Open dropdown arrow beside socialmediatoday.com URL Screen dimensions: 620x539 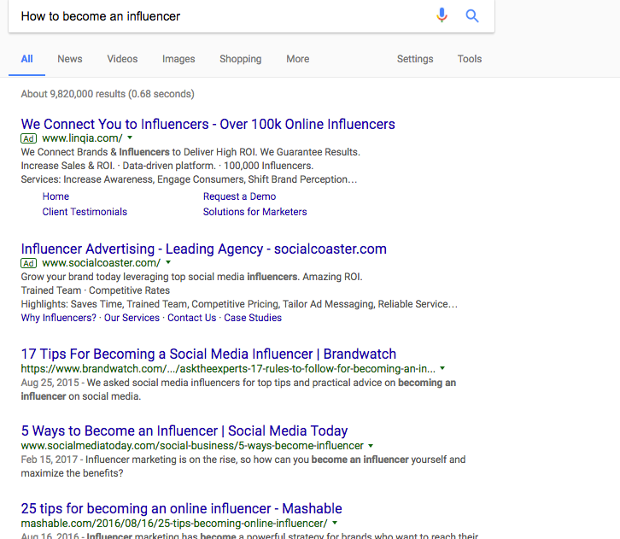click(371, 445)
